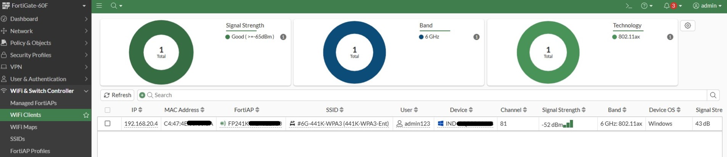Image resolution: width=727 pixels, height=157 pixels.
Task: Sort by the Signal Strength column arrows
Action: pos(584,110)
